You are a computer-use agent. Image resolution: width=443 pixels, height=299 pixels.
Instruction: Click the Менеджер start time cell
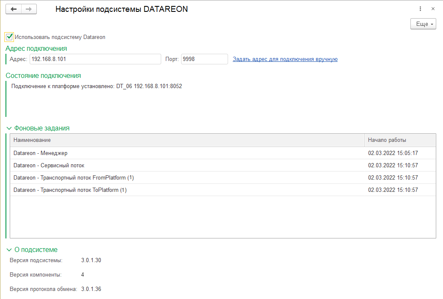[393, 153]
